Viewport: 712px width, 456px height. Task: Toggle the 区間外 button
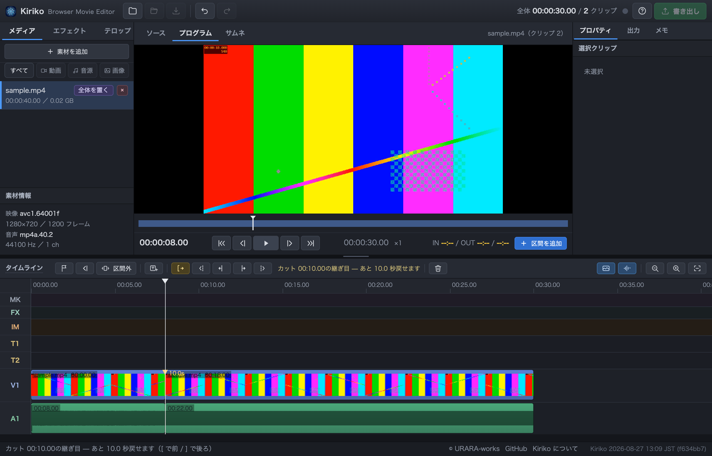[x=117, y=268]
